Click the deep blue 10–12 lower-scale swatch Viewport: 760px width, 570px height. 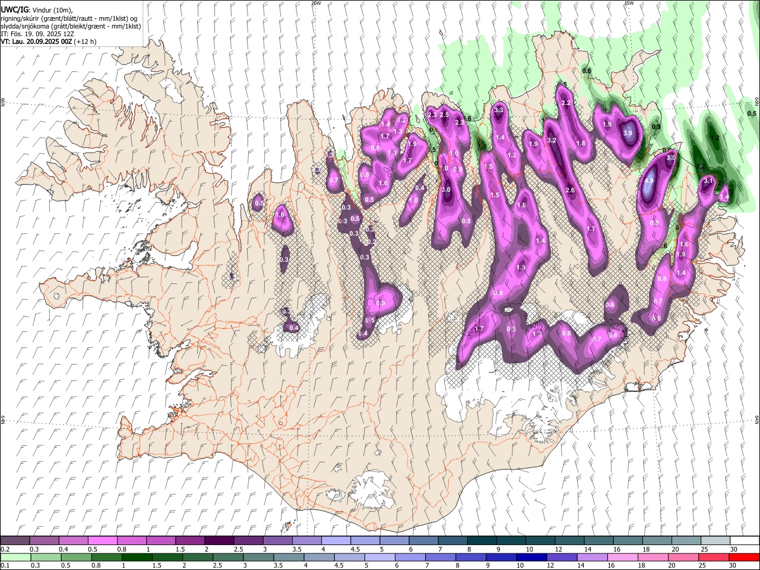click(531, 557)
